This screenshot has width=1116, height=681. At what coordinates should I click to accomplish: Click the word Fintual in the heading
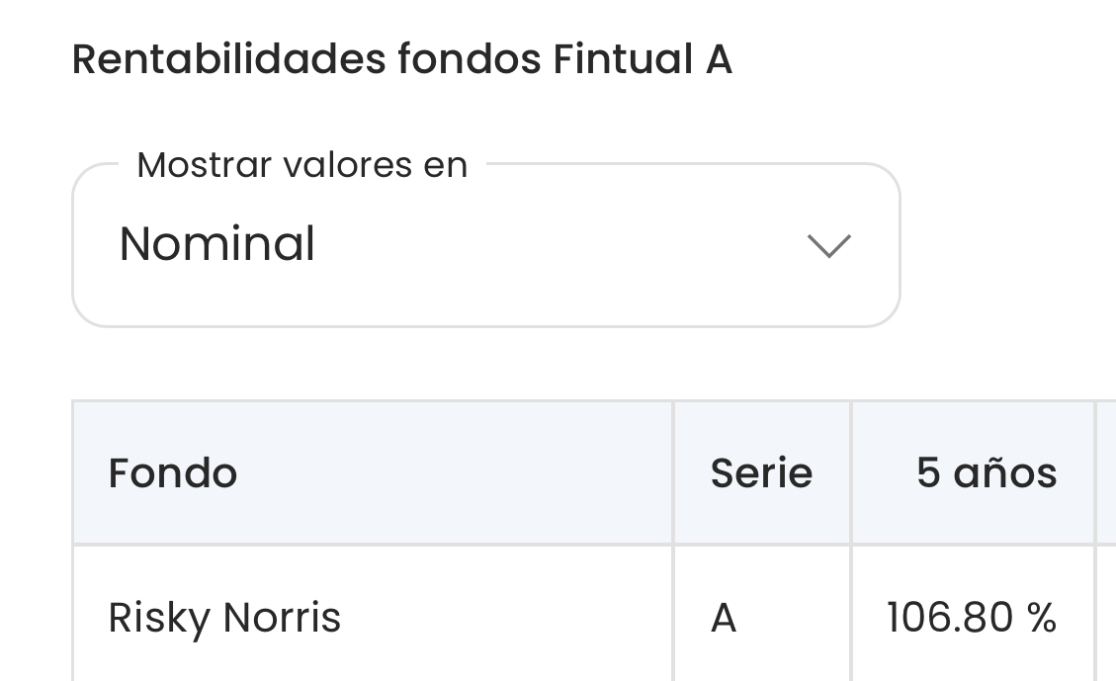pos(623,60)
